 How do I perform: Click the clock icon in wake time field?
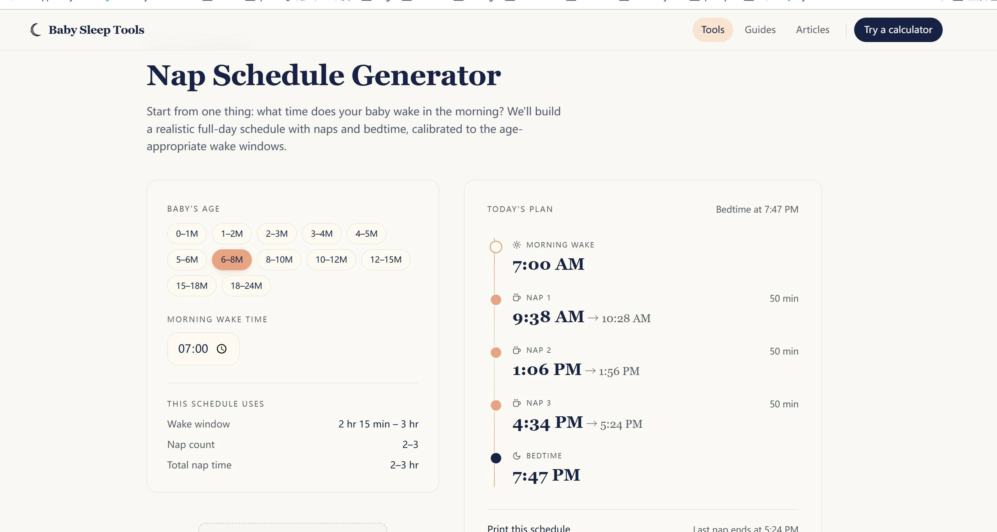221,349
